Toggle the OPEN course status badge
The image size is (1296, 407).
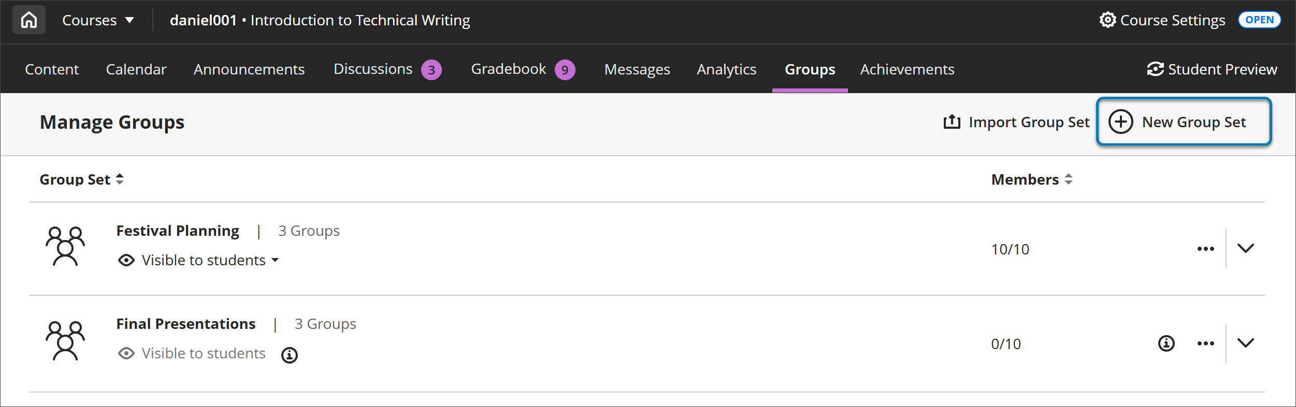pyautogui.click(x=1259, y=20)
